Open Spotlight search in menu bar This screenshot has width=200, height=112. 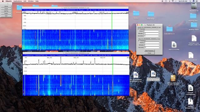[190, 1]
